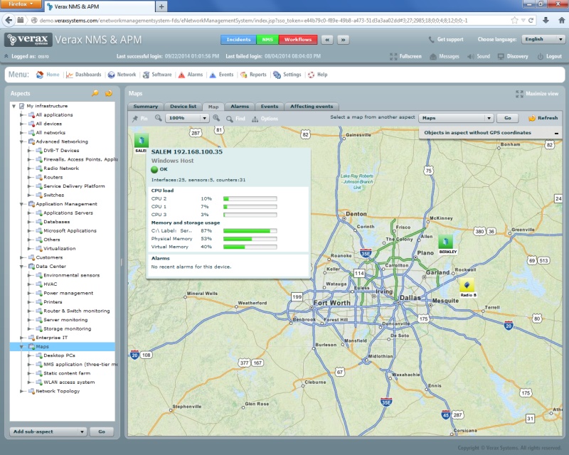Click the Reports icon in Menu bar
Viewport: 569px width, 455px height.
(243, 75)
